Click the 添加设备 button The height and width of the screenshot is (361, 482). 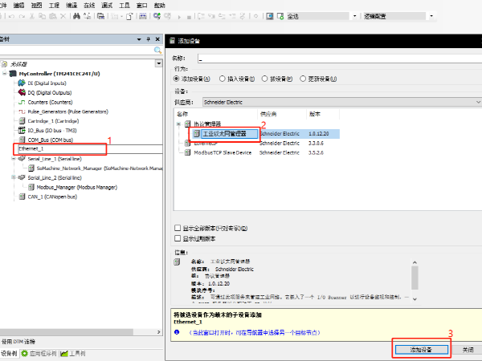(421, 350)
